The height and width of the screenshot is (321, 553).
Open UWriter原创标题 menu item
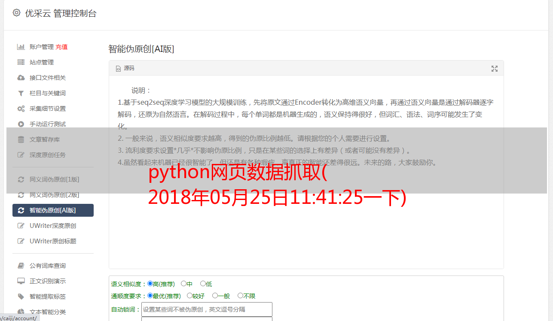(x=53, y=241)
